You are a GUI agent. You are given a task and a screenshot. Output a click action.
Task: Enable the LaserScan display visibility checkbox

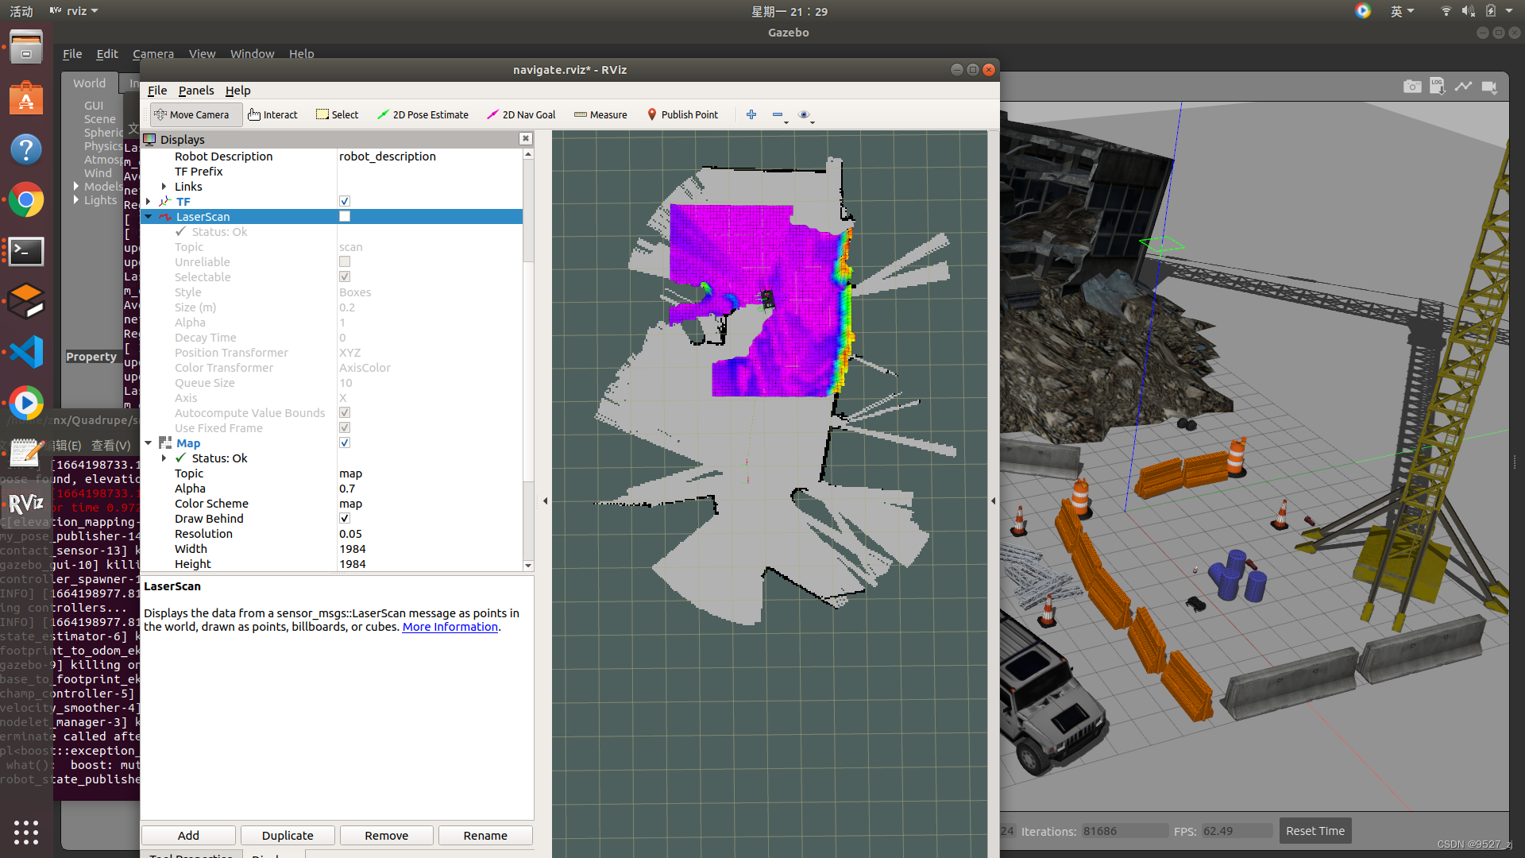[x=345, y=215]
